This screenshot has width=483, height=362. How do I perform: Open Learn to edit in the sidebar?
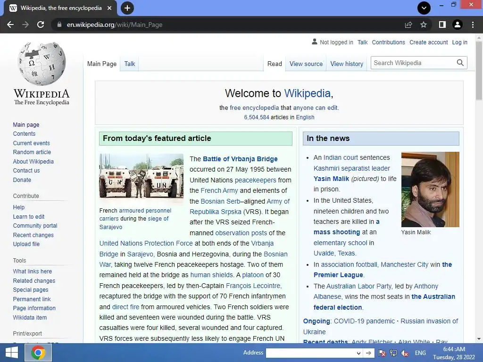29,216
